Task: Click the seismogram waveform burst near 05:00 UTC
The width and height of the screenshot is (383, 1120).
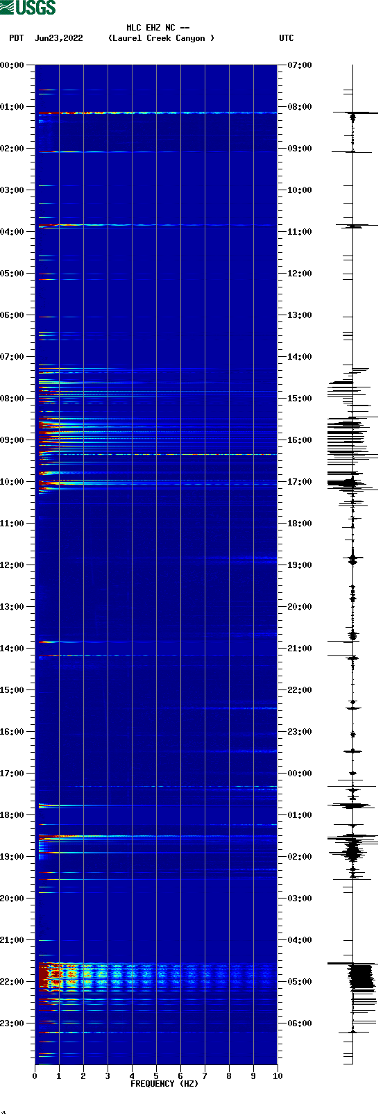Action: (361, 976)
